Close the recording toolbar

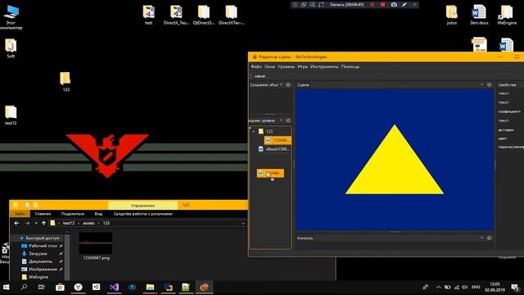(x=414, y=5)
